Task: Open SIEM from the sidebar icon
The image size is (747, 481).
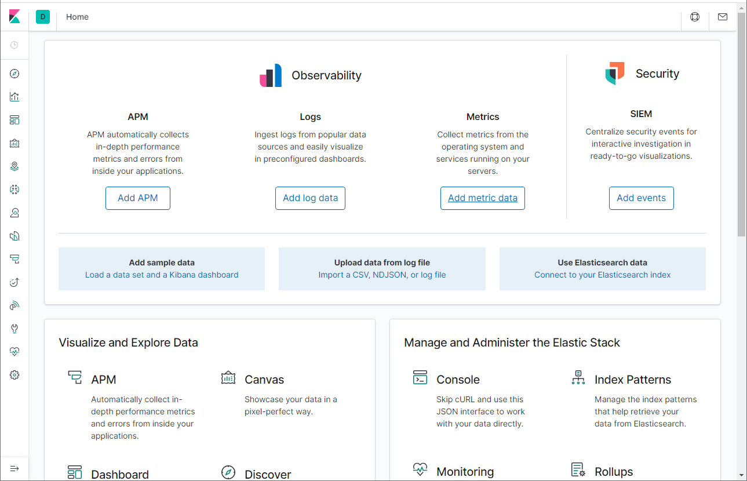Action: coord(14,305)
